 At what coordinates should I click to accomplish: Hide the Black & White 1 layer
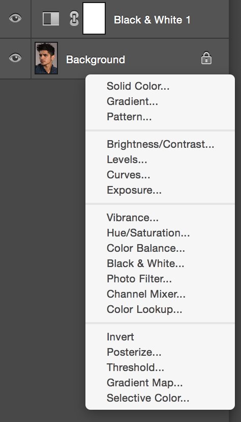(x=15, y=18)
